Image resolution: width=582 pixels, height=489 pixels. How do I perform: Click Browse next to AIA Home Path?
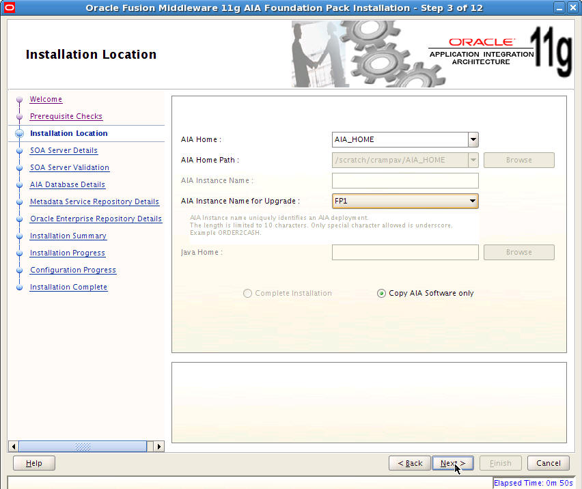[519, 160]
